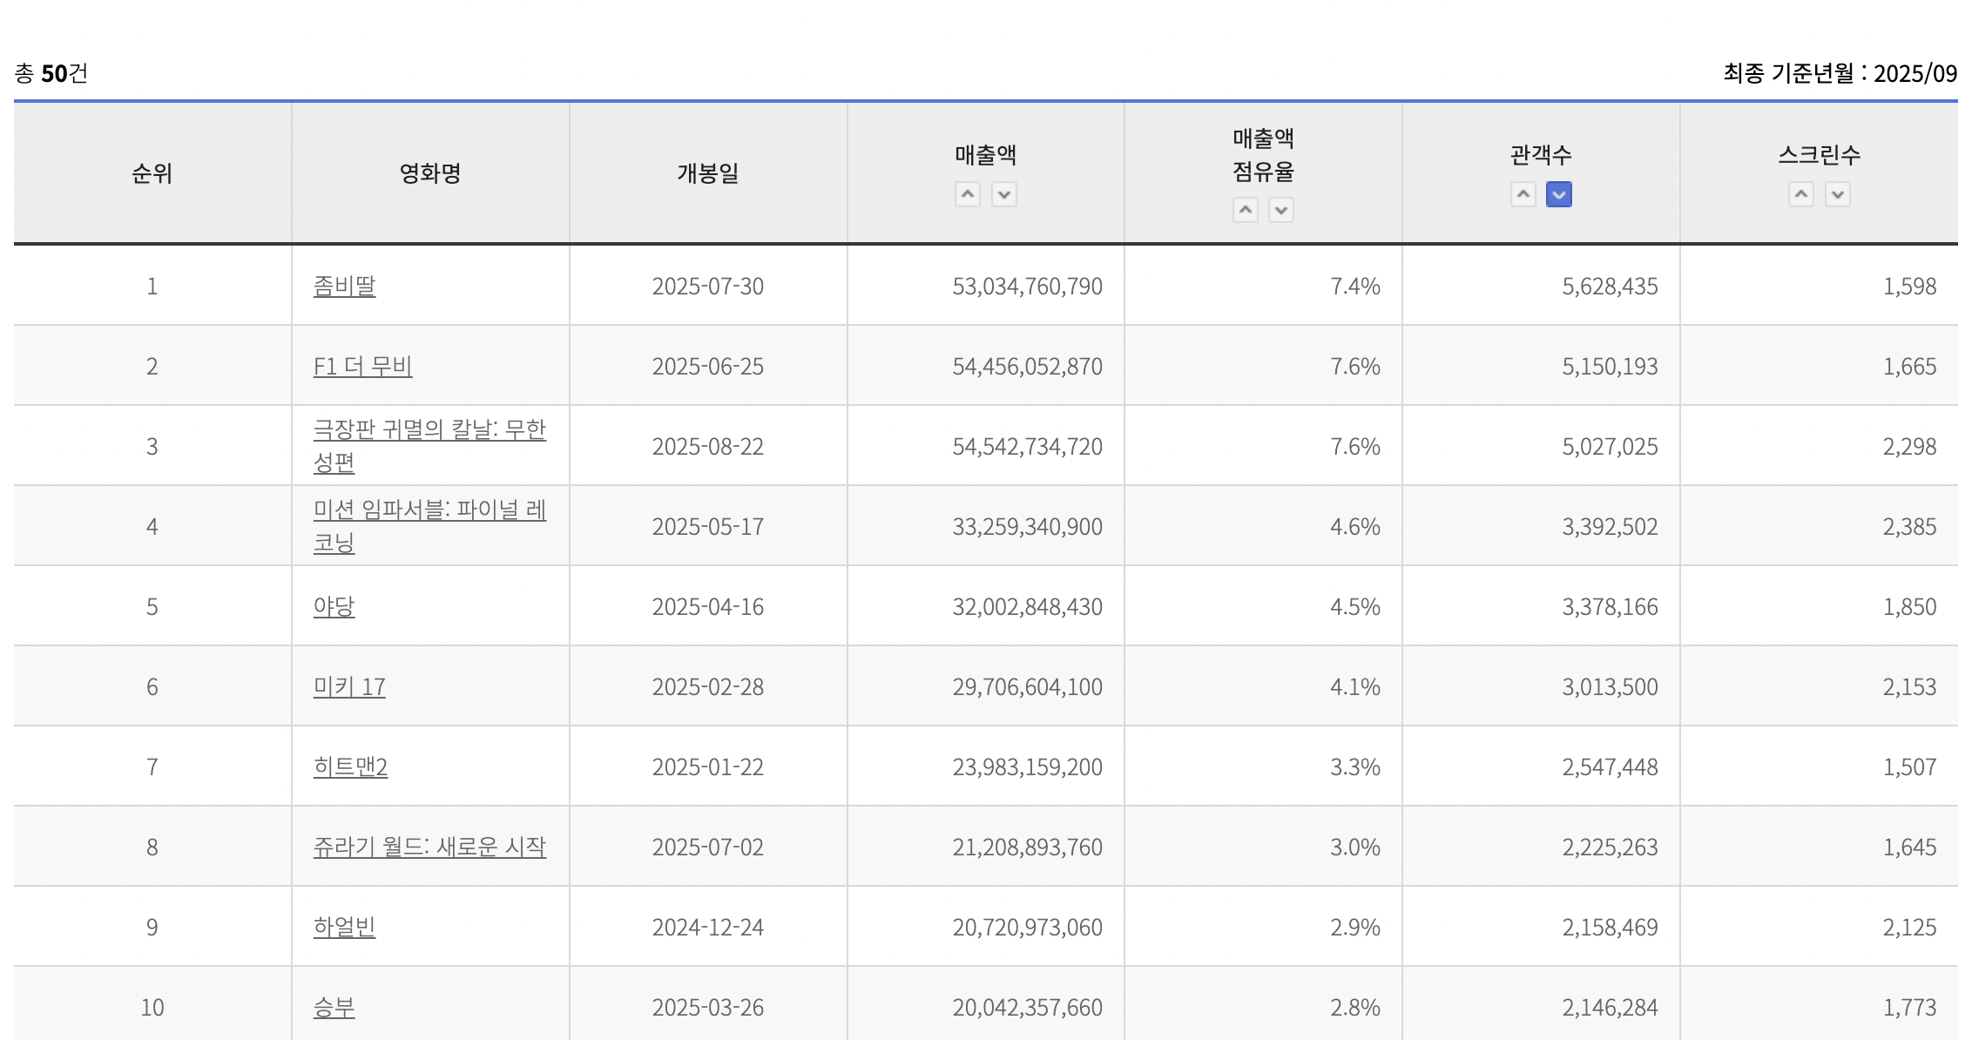Open the 하얼빈 movie link

point(344,927)
